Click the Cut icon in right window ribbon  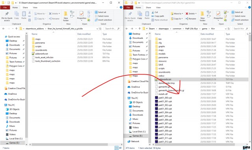[153, 12]
